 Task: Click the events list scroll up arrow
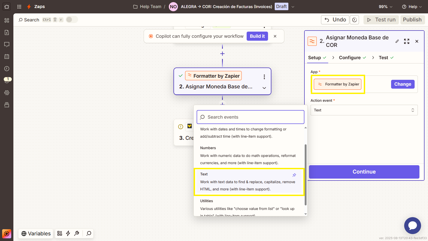click(305, 128)
